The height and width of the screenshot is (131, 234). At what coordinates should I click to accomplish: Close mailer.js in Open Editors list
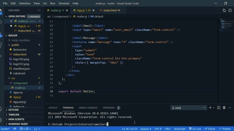click(11, 21)
